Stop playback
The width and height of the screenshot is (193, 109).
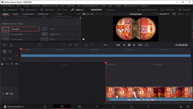coord(129,45)
